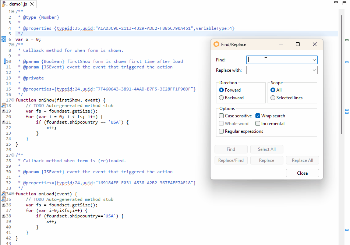Screen dimensions: 350x245
Task: Open the Find field history dropdown
Action: [x=314, y=60]
